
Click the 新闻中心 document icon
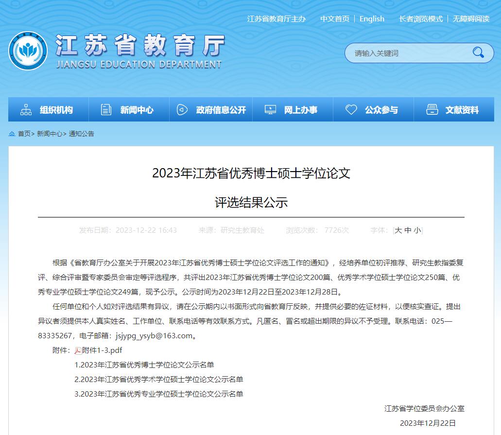tap(106, 110)
